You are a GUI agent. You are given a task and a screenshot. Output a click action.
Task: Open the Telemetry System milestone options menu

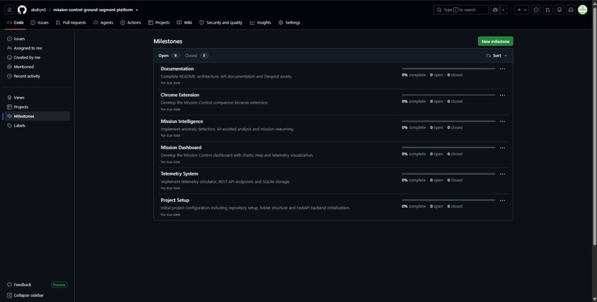coord(502,174)
